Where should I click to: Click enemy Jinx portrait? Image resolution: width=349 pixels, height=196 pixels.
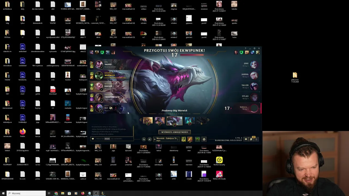pos(254,65)
